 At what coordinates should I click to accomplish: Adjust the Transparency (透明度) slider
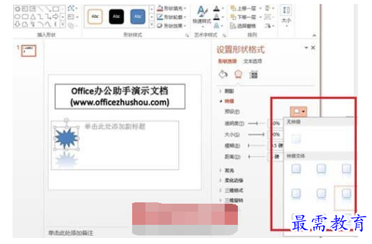[256, 124]
